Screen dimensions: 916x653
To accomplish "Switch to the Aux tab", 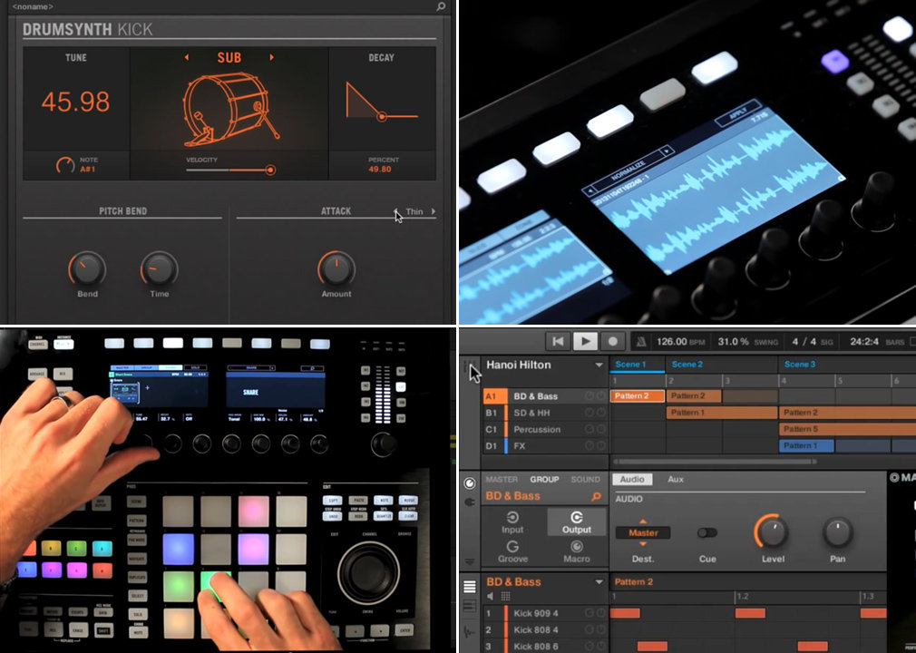I will click(x=676, y=479).
